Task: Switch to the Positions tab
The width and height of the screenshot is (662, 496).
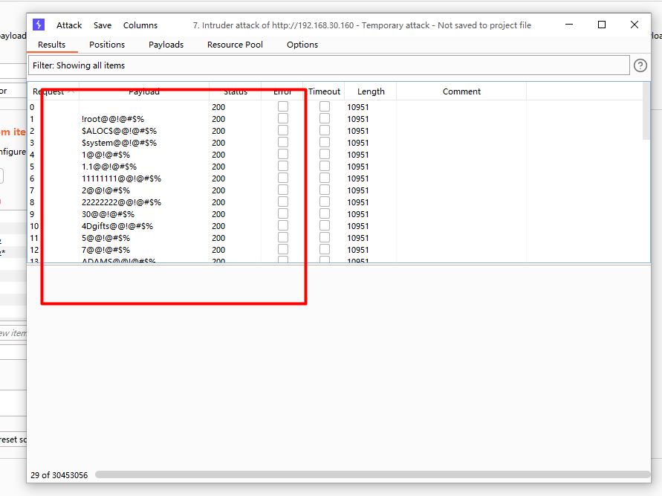Action: (x=106, y=44)
